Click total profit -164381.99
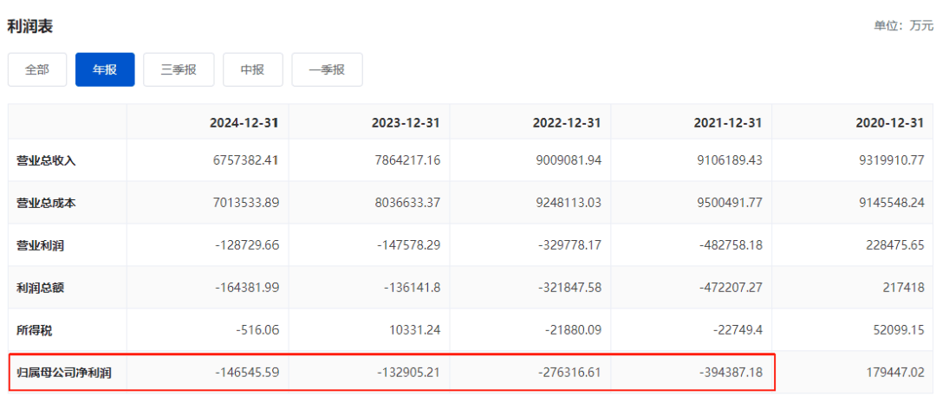This screenshot has height=403, width=936. (x=247, y=287)
